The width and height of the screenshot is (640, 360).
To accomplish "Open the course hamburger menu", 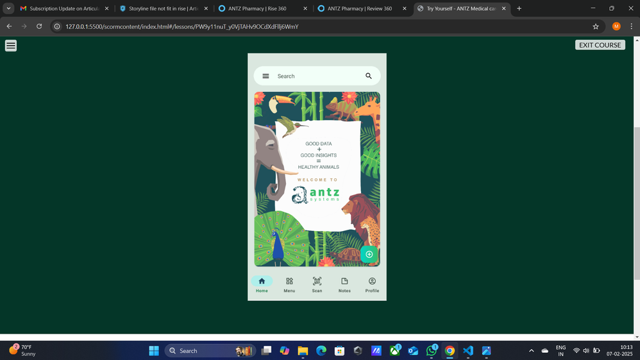I will coord(11,46).
